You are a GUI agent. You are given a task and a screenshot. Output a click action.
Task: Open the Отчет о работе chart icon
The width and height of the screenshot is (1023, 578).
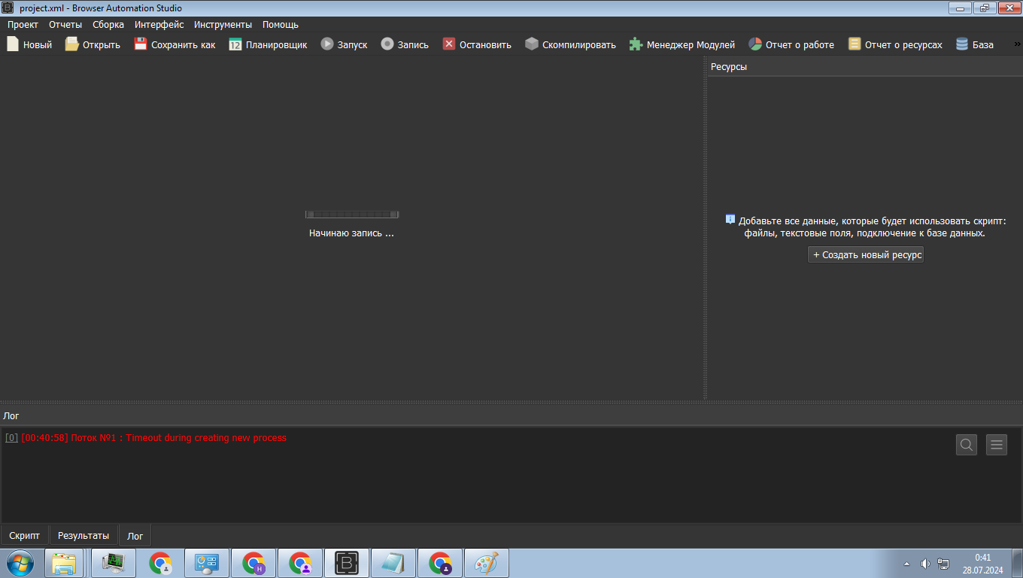point(755,44)
